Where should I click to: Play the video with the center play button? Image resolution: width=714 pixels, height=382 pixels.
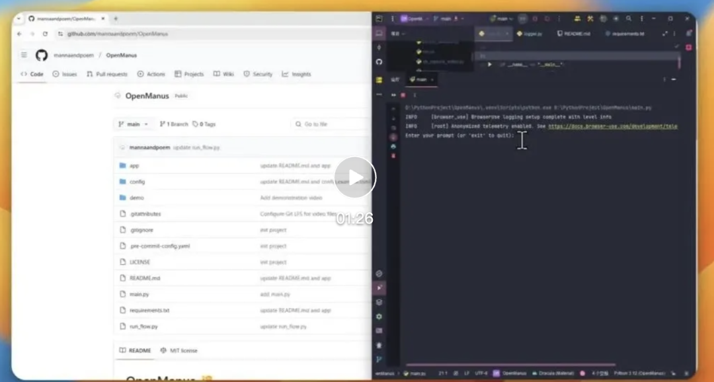355,177
